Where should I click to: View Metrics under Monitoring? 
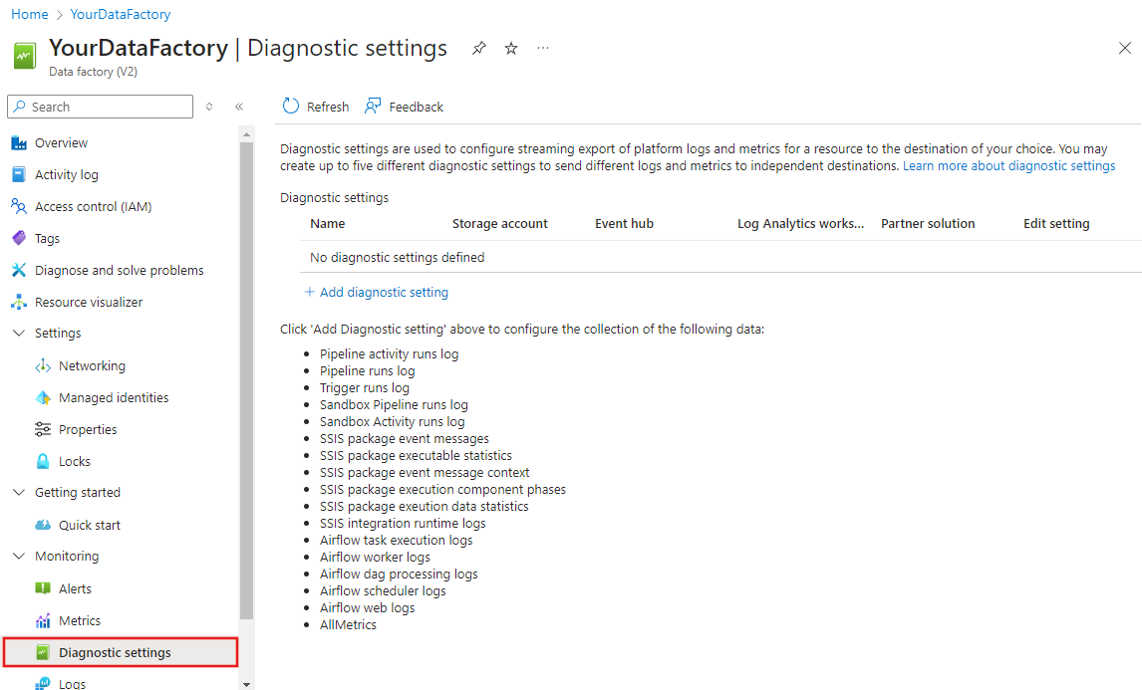[78, 620]
